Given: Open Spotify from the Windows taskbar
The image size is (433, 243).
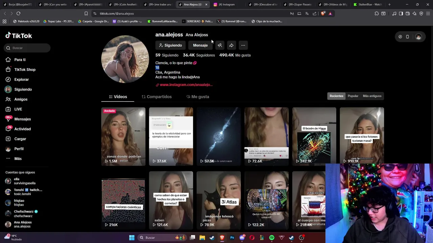Looking at the screenshot, I should pyautogui.click(x=272, y=238).
